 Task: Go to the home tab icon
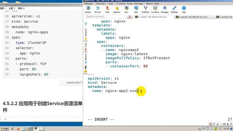tap(130, 17)
